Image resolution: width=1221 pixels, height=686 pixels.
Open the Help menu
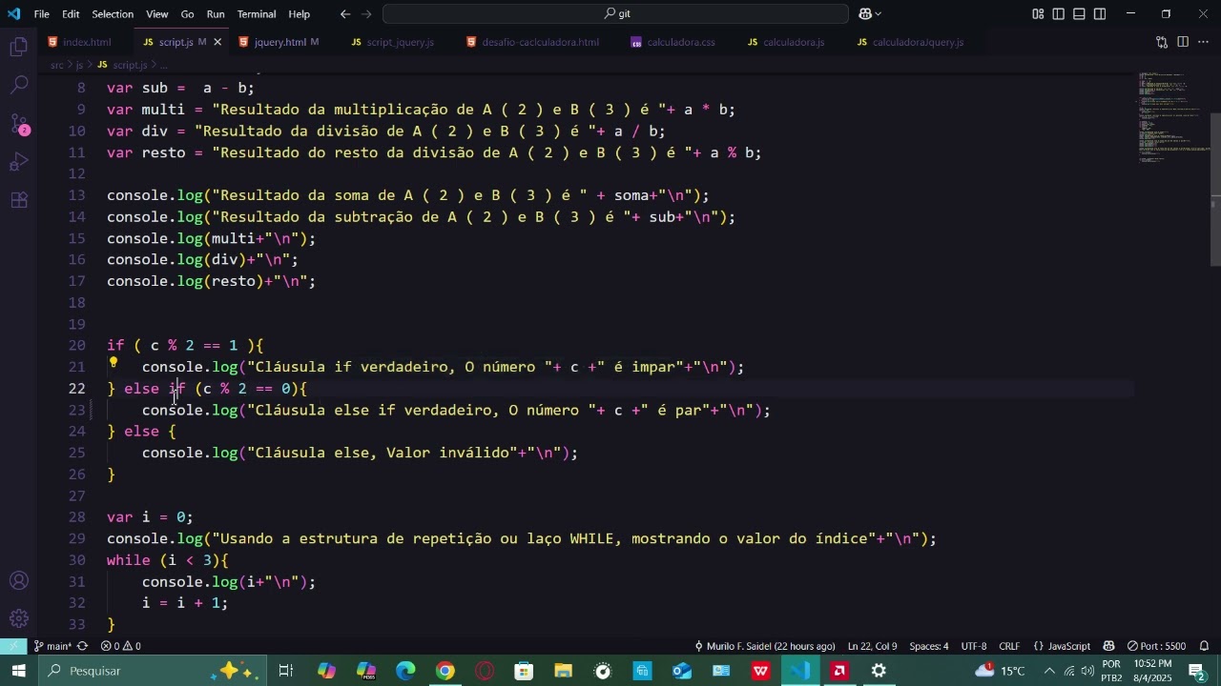point(300,14)
